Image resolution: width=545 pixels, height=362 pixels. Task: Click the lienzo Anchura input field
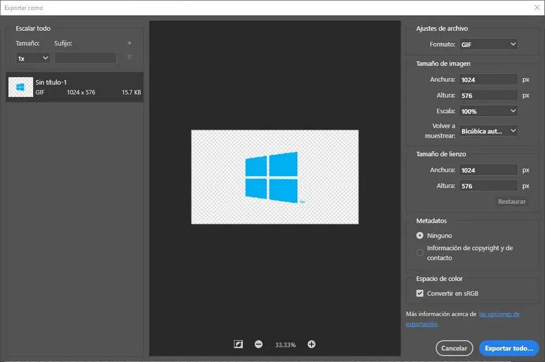coord(488,170)
